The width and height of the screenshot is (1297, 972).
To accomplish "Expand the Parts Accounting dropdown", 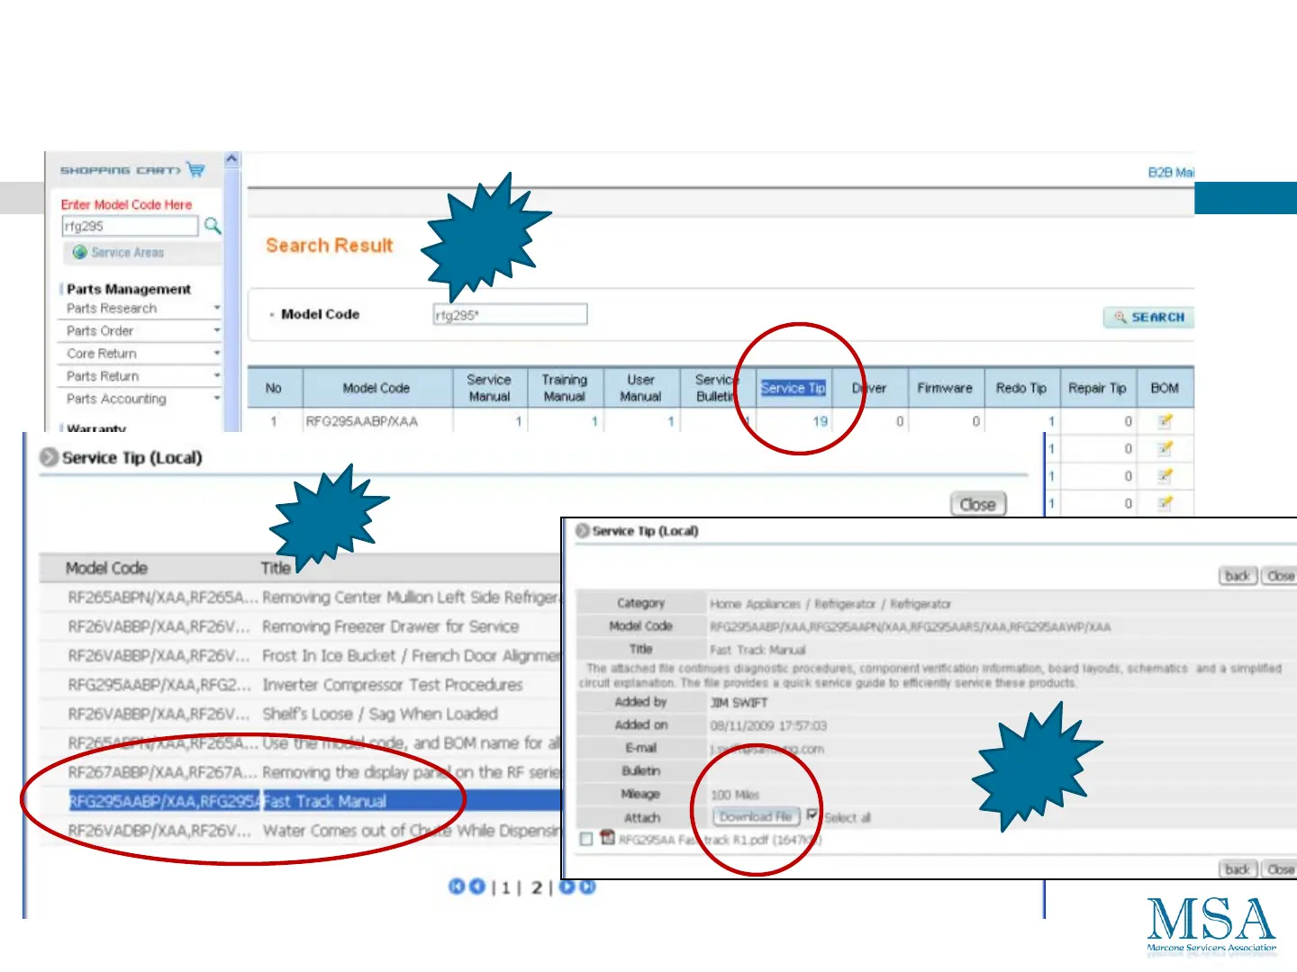I will tap(216, 398).
